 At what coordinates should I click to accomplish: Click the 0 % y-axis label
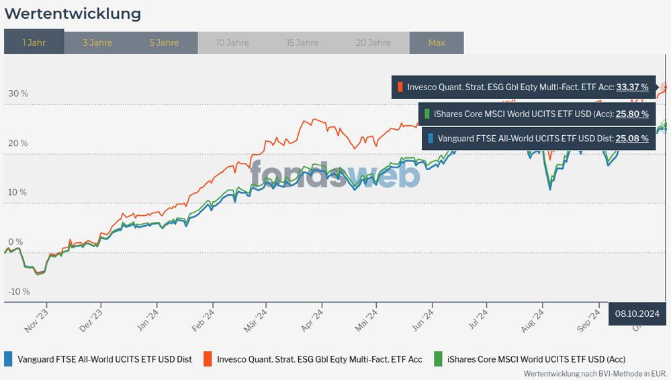[x=15, y=242]
